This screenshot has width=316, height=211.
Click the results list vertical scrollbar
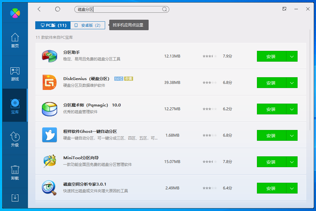tap(310, 80)
